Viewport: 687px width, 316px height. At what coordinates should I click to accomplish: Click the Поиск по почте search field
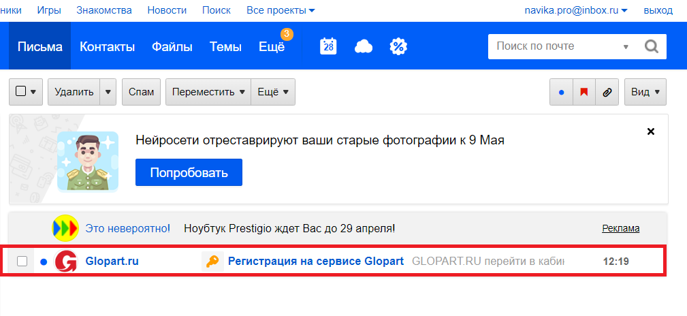coord(555,46)
